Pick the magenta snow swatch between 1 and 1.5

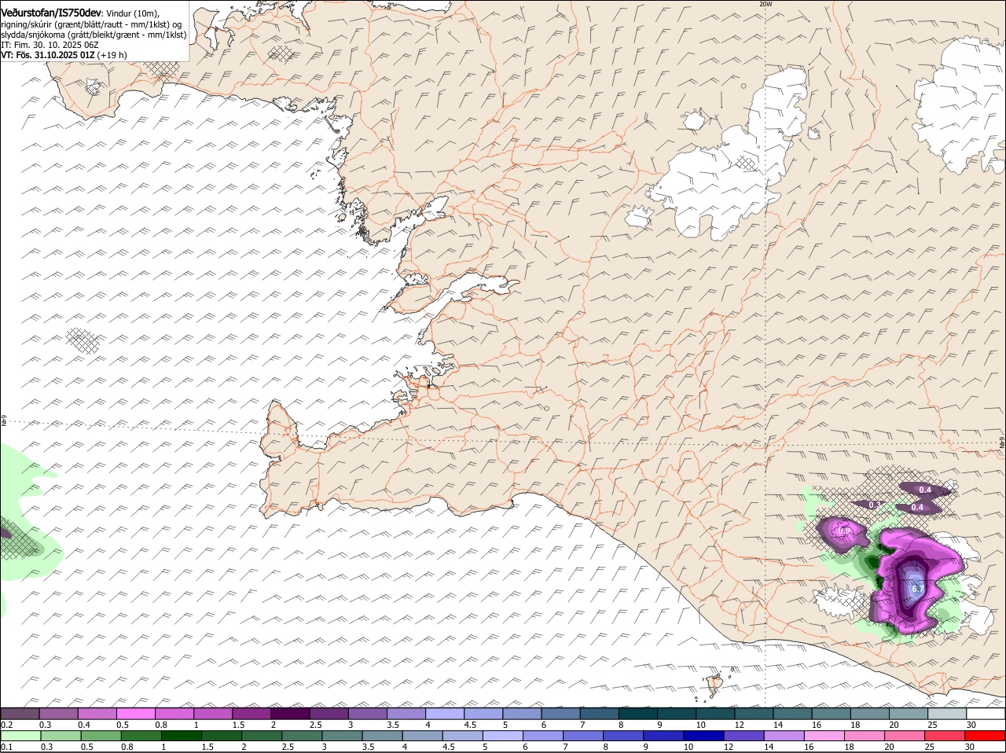[213, 714]
